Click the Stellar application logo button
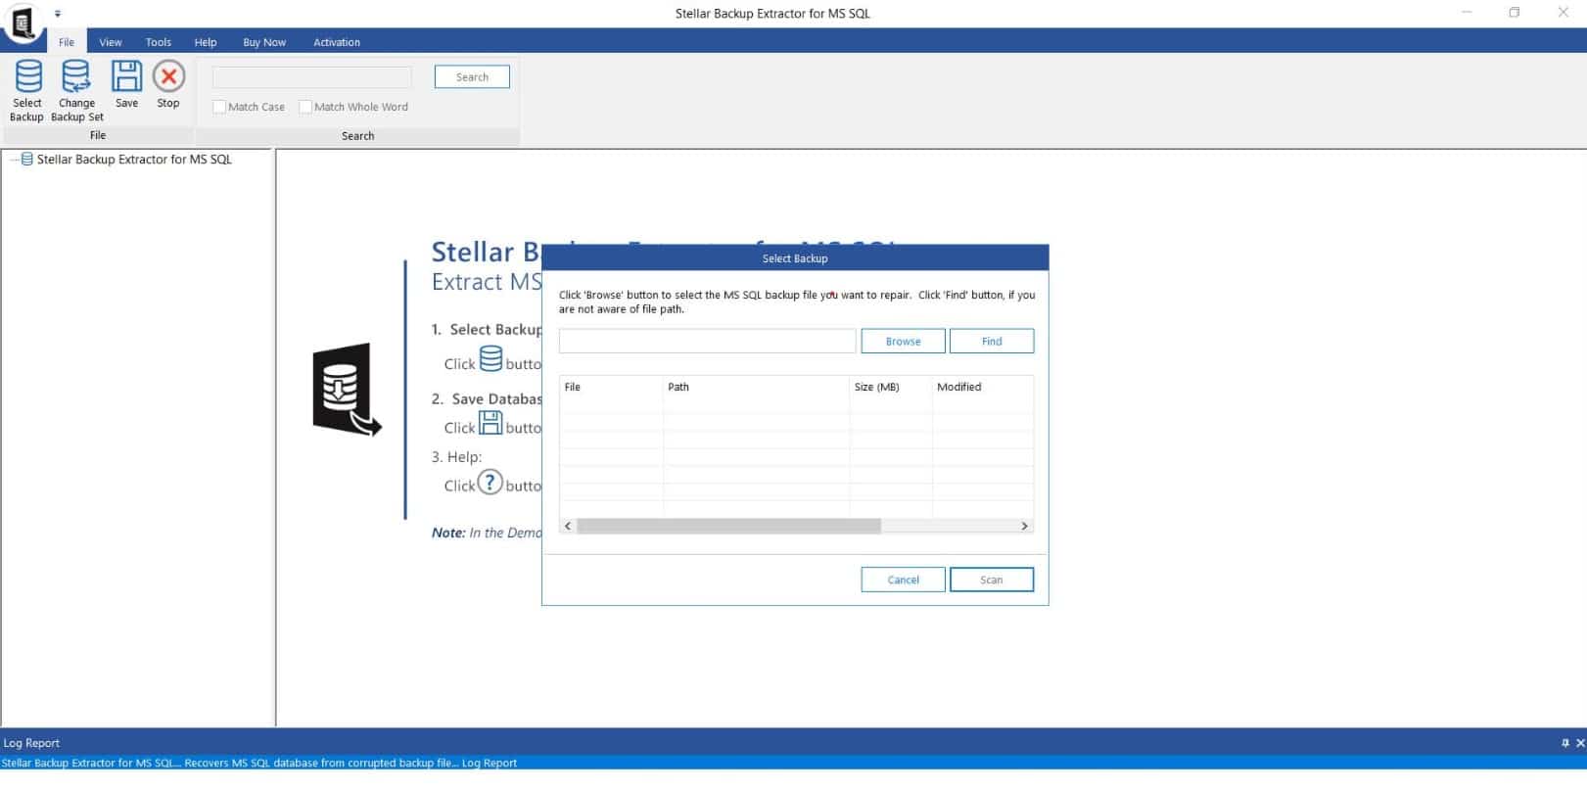 23,22
